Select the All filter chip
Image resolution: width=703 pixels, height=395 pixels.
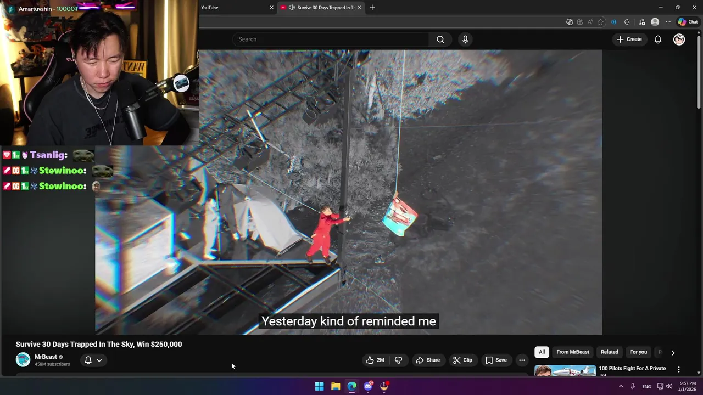click(542, 352)
